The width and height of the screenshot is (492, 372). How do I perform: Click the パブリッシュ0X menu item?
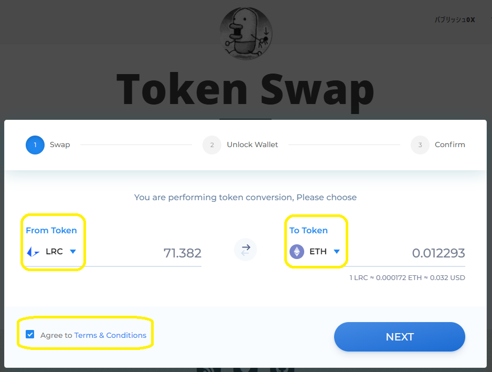(454, 19)
